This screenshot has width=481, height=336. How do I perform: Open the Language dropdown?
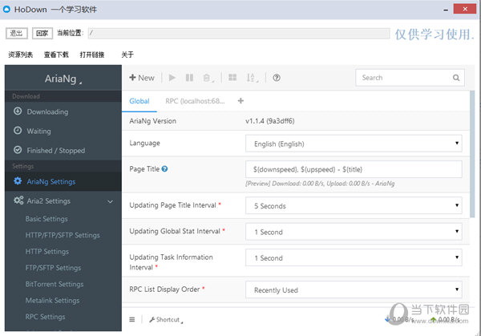(x=354, y=144)
